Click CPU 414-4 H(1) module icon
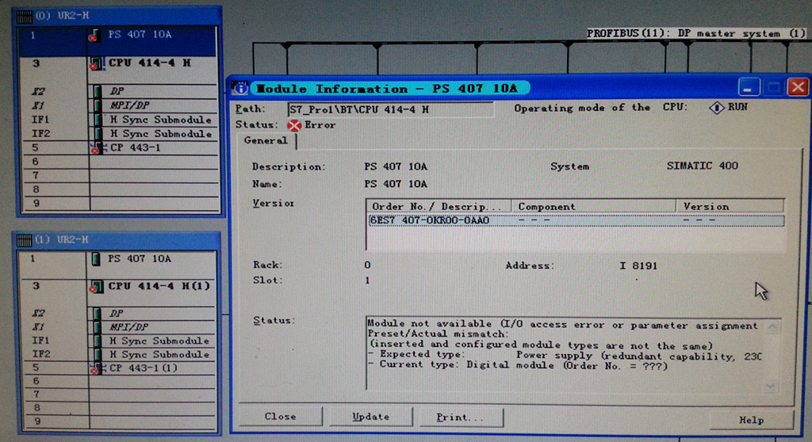Screen dimensions: 812x442 point(96,286)
